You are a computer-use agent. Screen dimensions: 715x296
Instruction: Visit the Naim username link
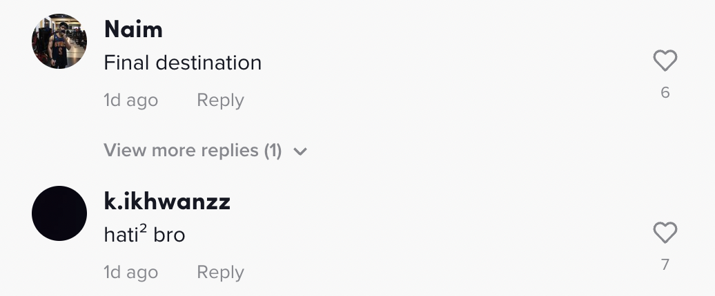coord(133,30)
